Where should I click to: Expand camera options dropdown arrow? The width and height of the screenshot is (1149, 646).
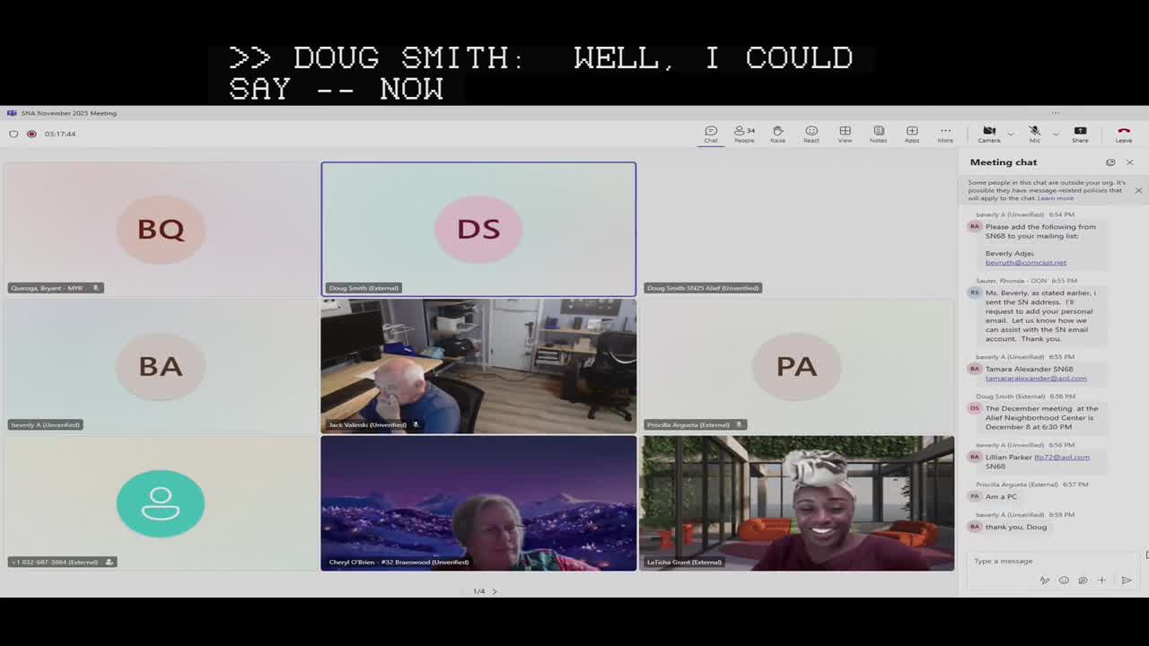click(1010, 134)
